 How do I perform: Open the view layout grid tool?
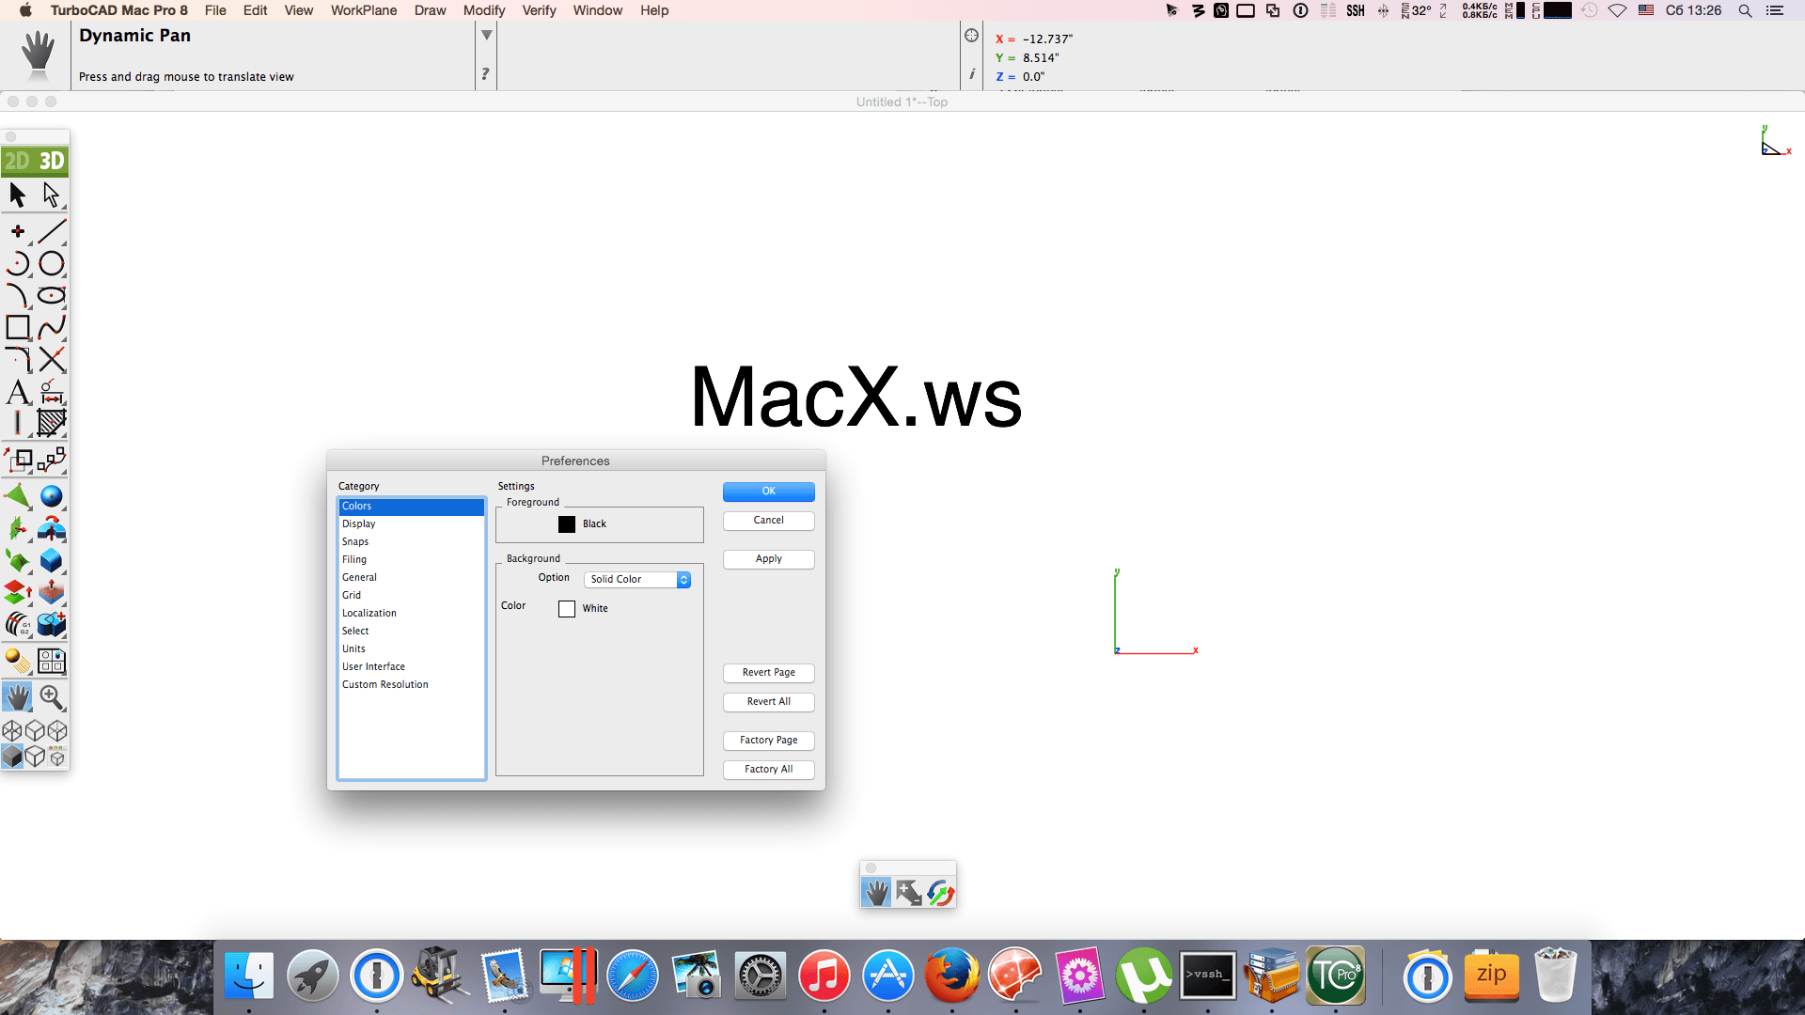tap(52, 661)
